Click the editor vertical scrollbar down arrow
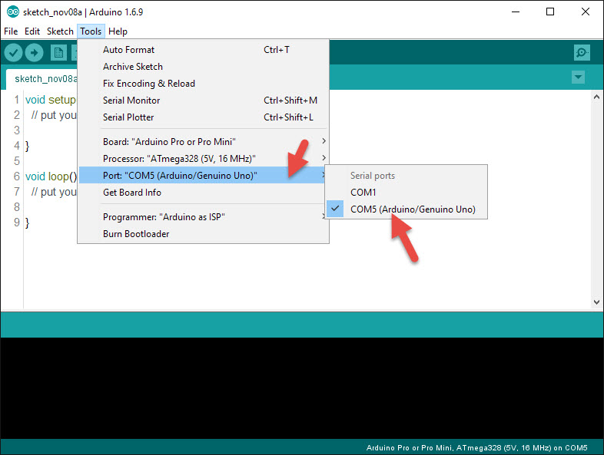This screenshot has height=455, width=604. (596, 302)
